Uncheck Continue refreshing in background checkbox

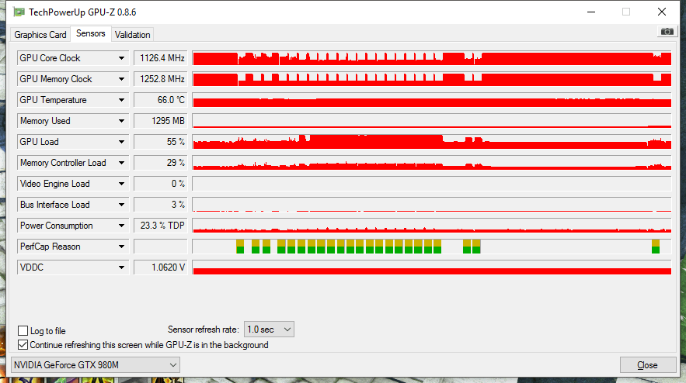23,344
